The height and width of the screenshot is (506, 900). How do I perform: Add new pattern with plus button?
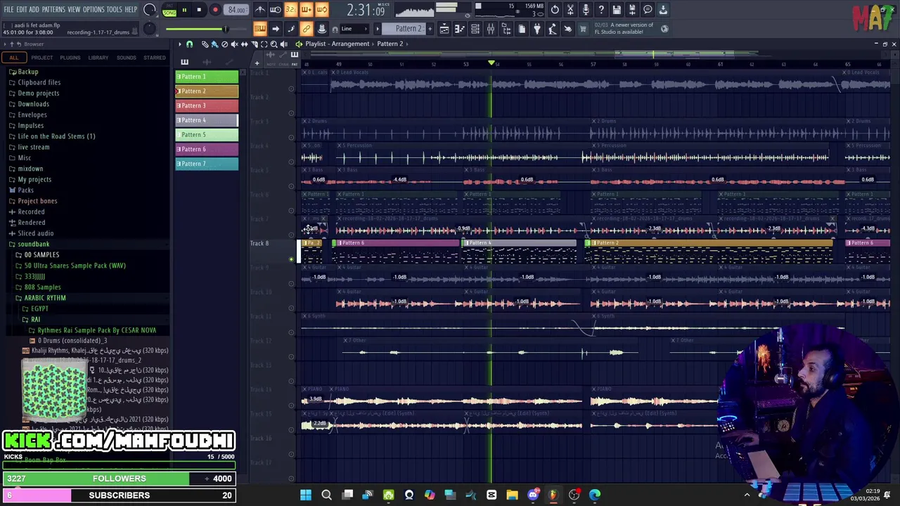pos(430,29)
